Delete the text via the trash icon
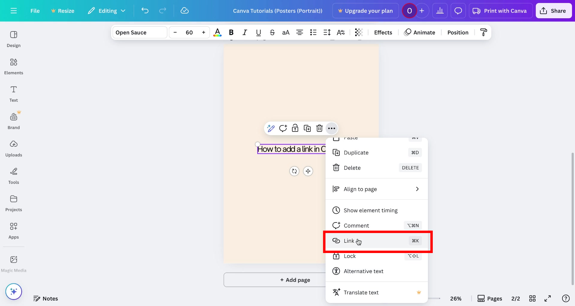The height and width of the screenshot is (306, 575). [319, 128]
